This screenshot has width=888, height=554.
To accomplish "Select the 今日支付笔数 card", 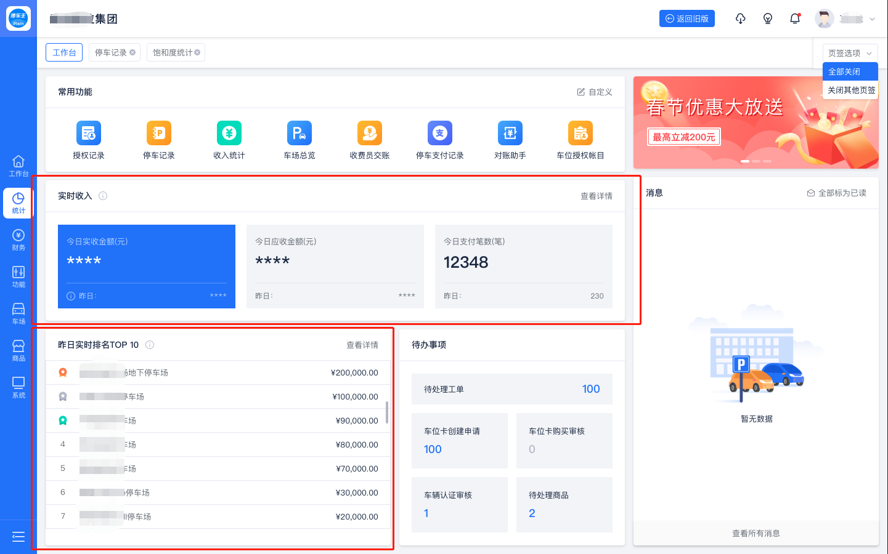I will click(x=524, y=267).
